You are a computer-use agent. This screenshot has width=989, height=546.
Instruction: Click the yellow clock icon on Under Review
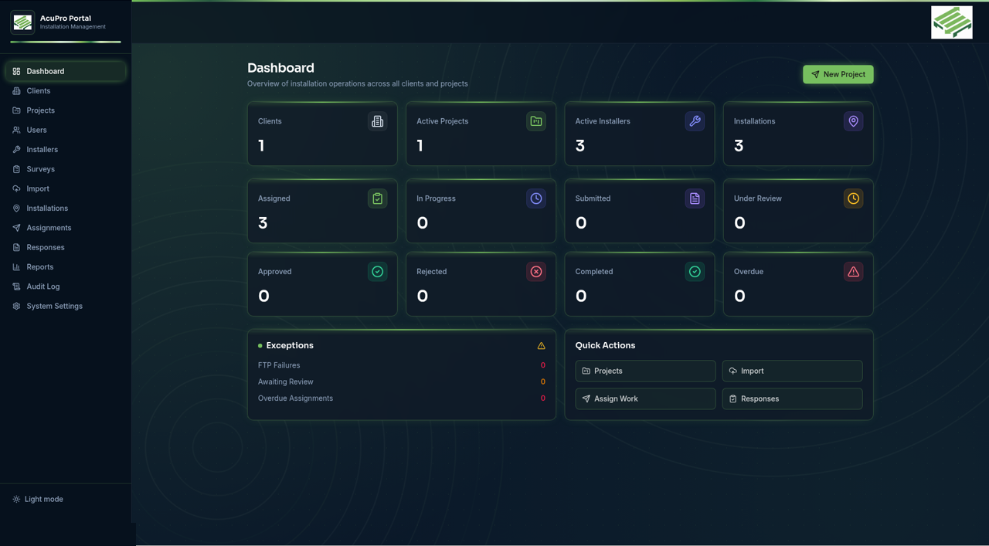click(x=853, y=198)
